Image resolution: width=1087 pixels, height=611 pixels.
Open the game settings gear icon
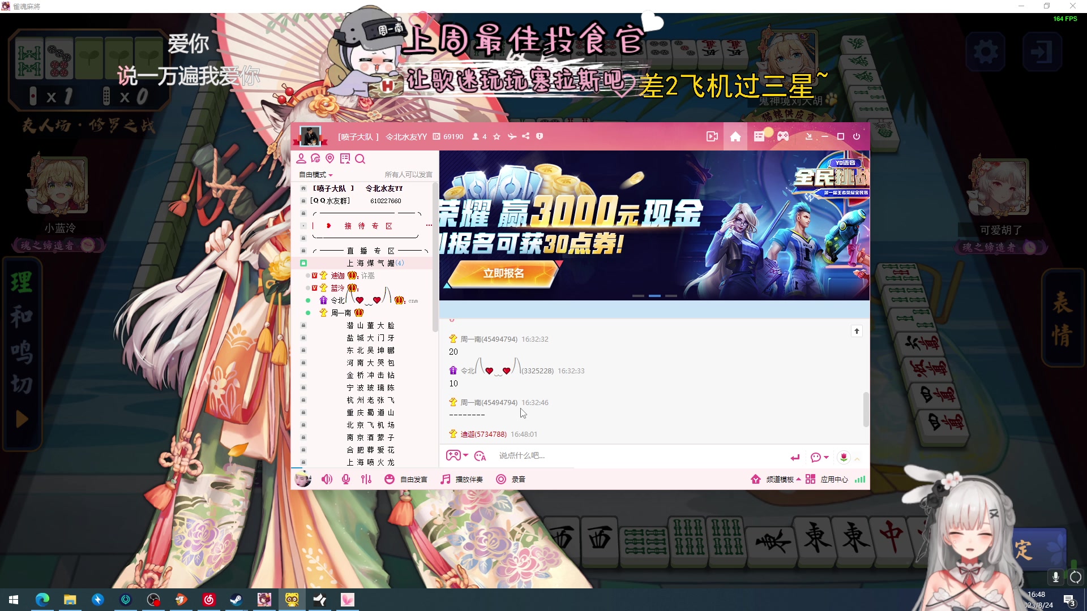(x=986, y=52)
